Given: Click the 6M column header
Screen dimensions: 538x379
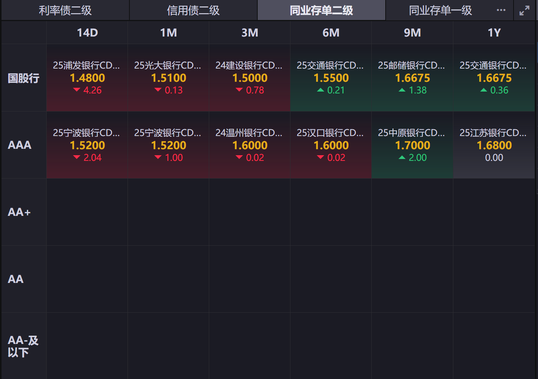Looking at the screenshot, I should [x=331, y=33].
